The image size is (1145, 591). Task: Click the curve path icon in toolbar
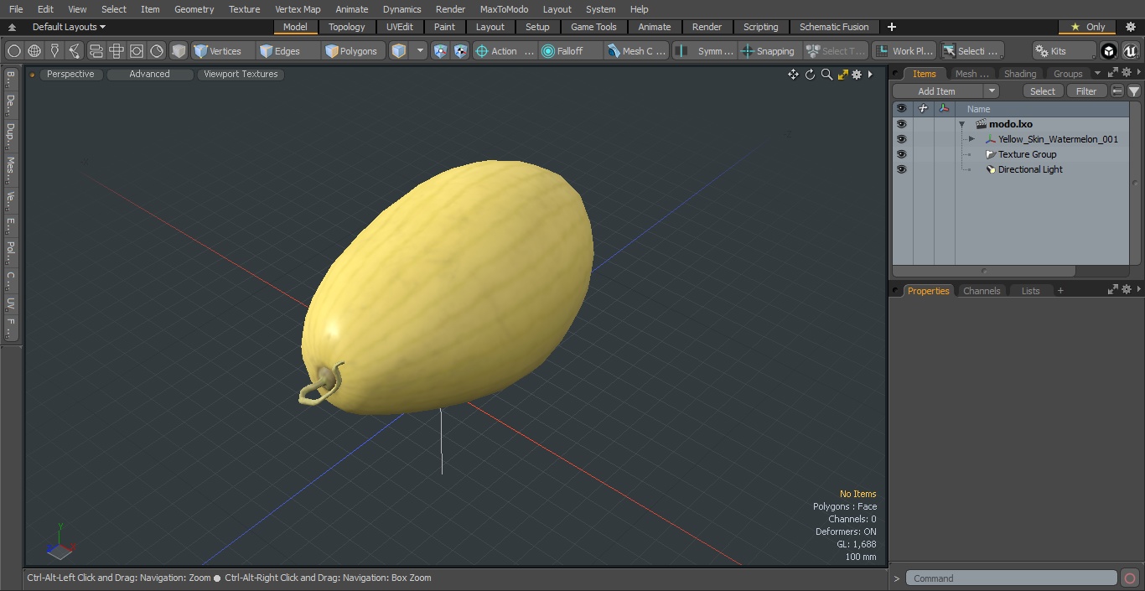(75, 51)
